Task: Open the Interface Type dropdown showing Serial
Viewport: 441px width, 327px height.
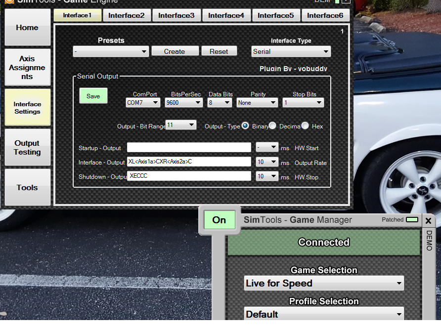Action: [291, 52]
